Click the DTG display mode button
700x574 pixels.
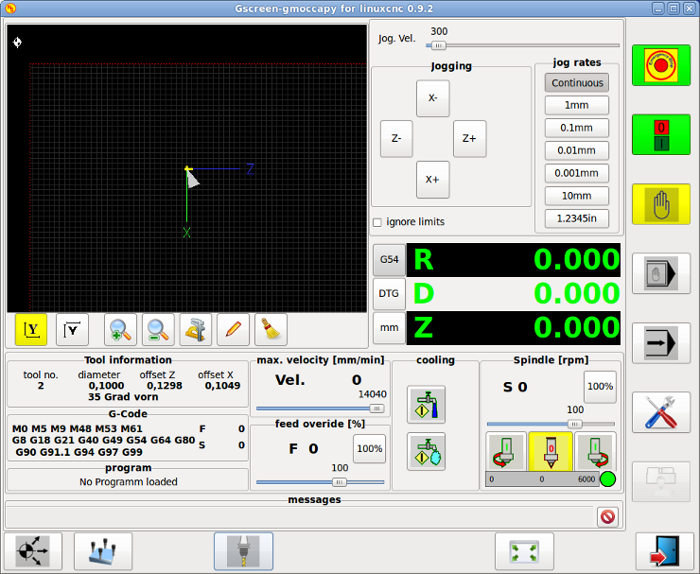click(388, 293)
